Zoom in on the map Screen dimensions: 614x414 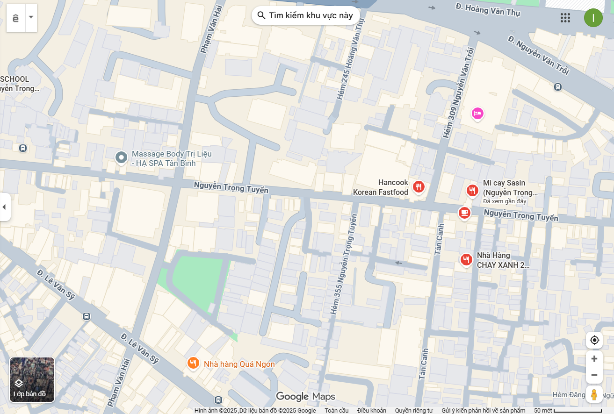(x=594, y=359)
